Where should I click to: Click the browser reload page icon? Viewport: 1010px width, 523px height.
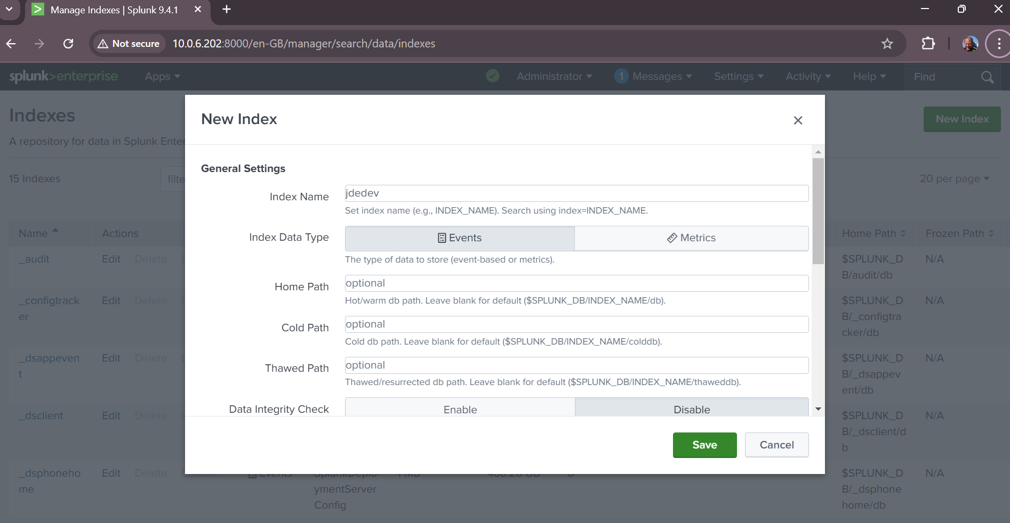click(68, 44)
